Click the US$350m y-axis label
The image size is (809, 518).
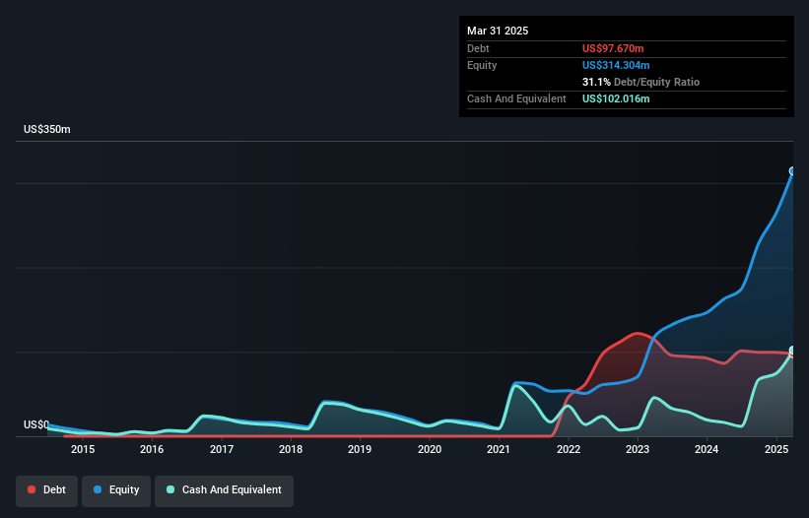pos(47,129)
